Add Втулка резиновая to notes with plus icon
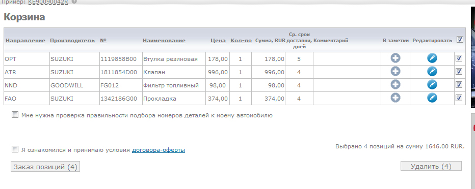The image size is (475, 189). tap(395, 58)
